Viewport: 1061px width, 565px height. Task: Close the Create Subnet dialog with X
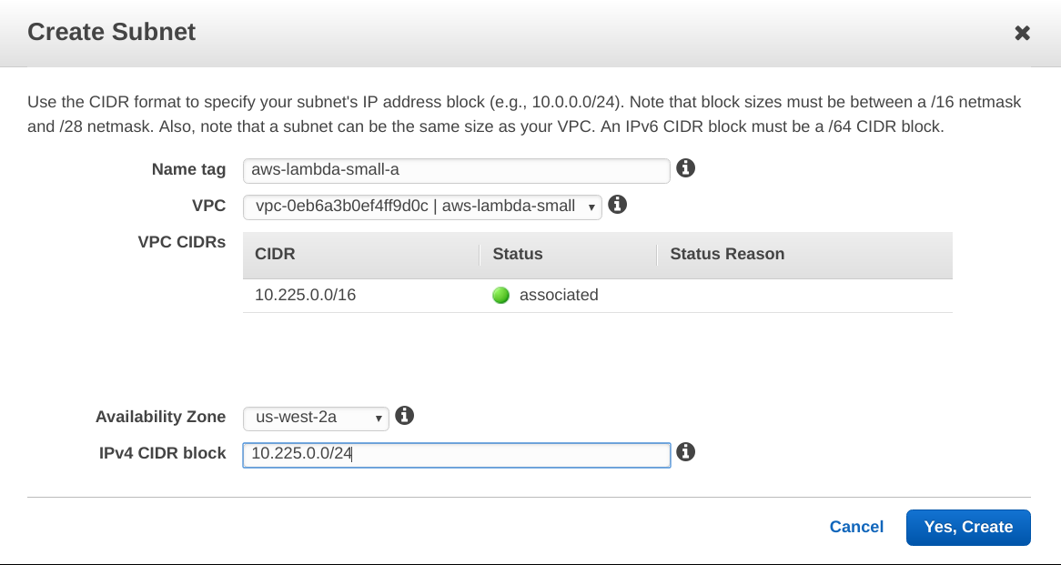click(x=1022, y=34)
